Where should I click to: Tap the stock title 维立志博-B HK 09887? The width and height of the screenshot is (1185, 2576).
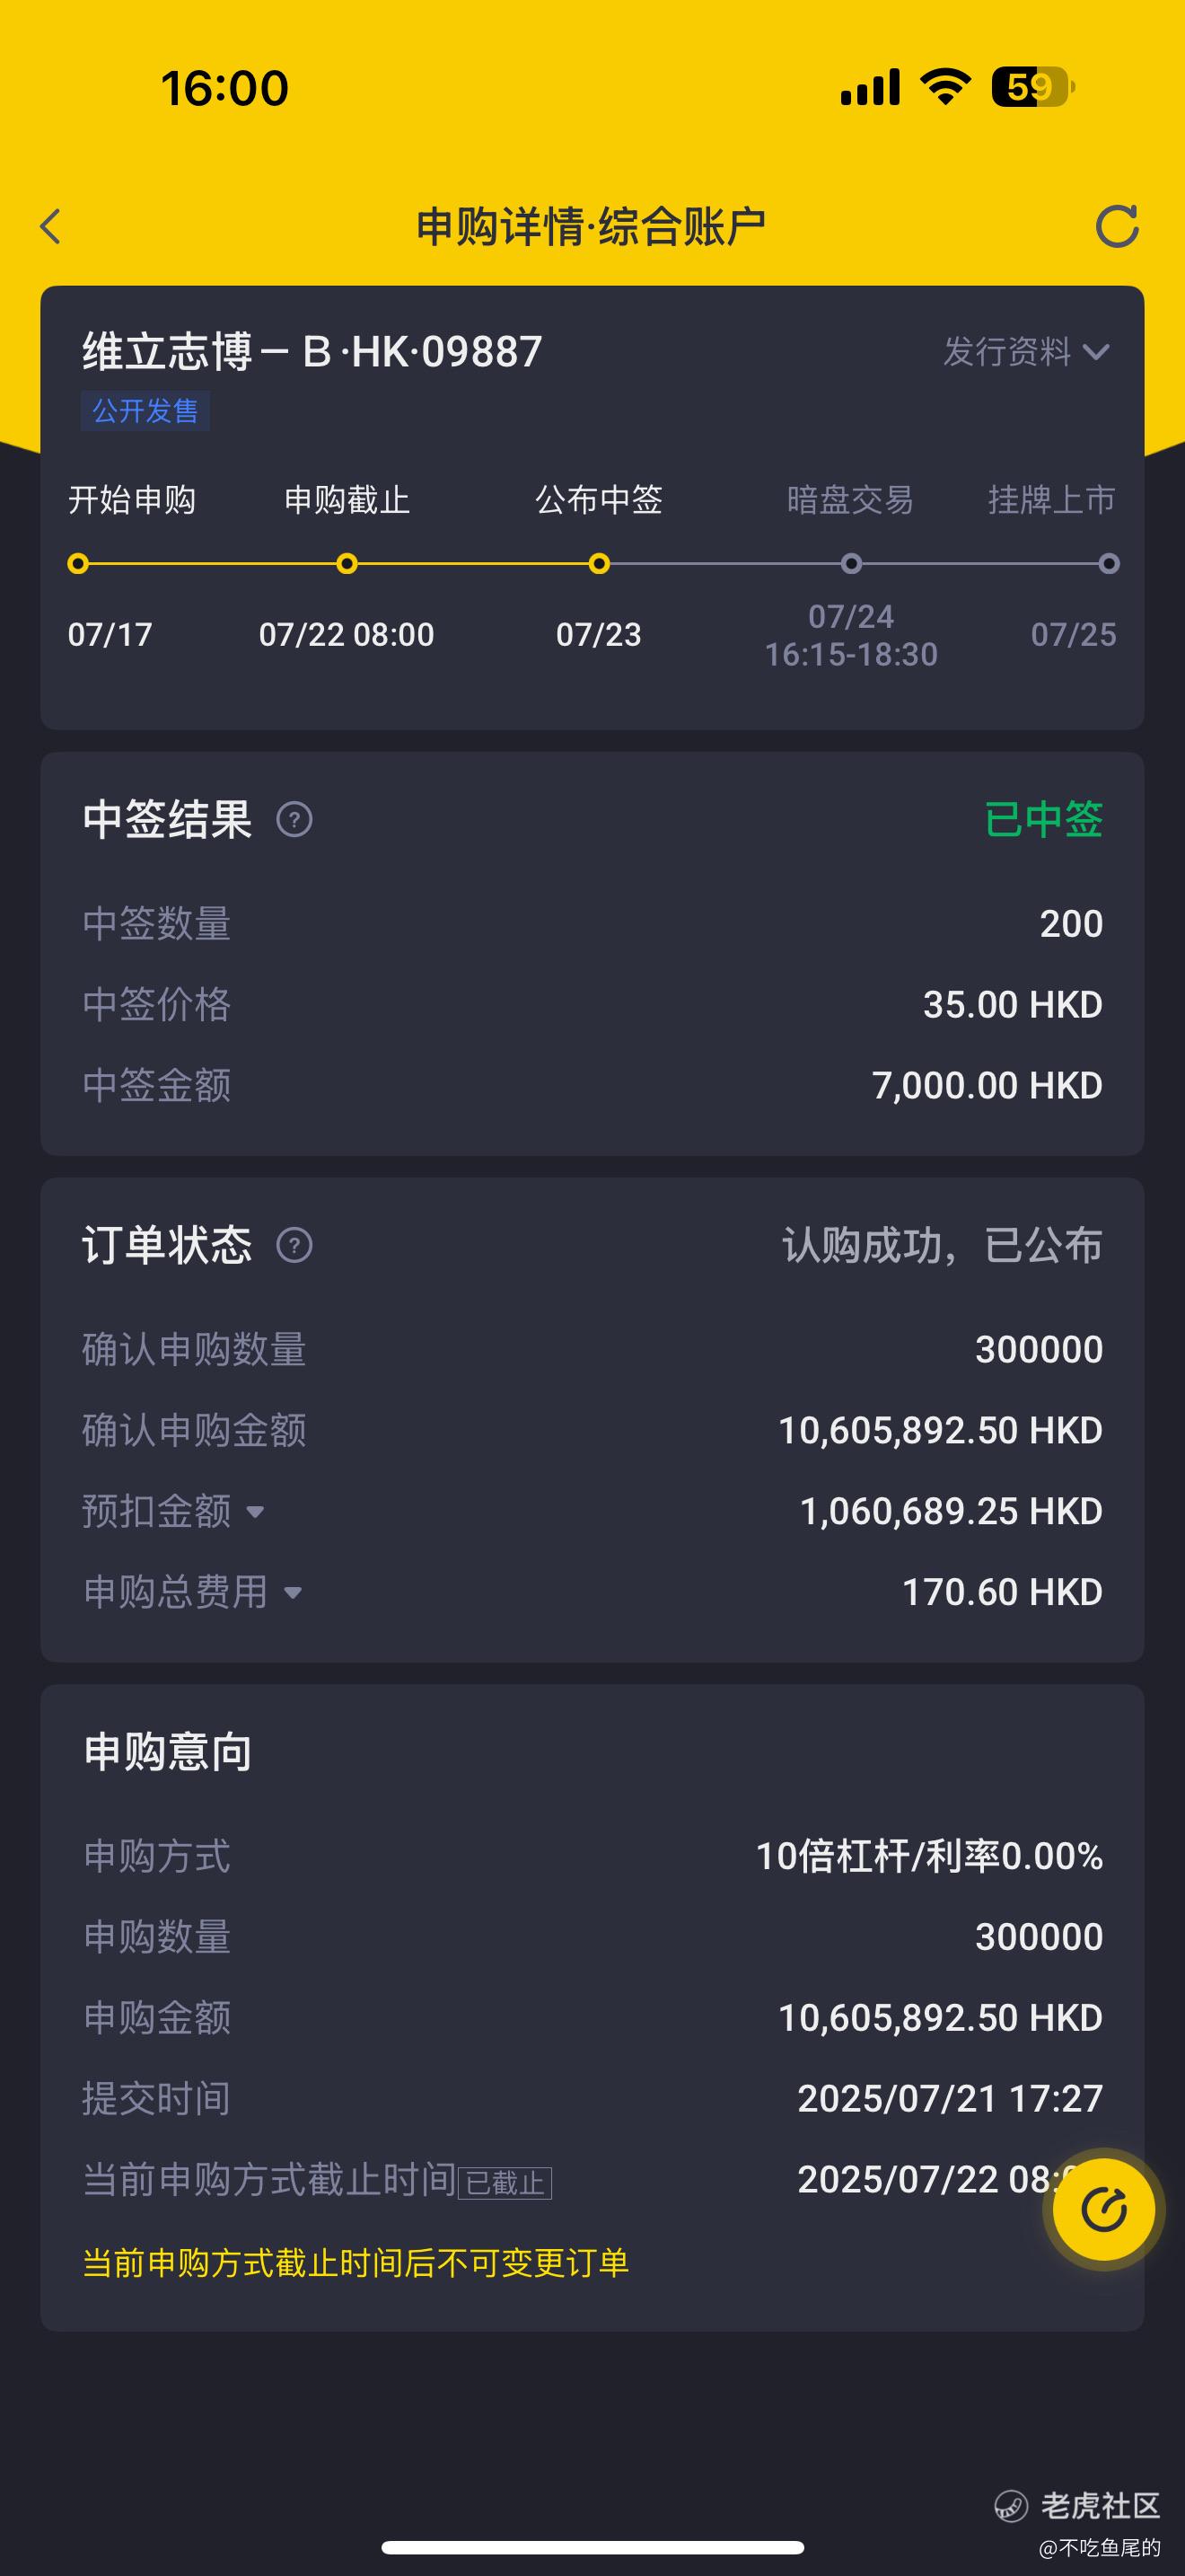(312, 352)
